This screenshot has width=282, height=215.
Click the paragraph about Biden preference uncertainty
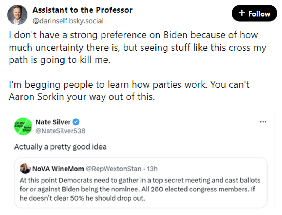tap(137, 48)
